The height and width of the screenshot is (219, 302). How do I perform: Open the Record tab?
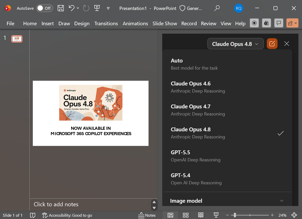(189, 23)
